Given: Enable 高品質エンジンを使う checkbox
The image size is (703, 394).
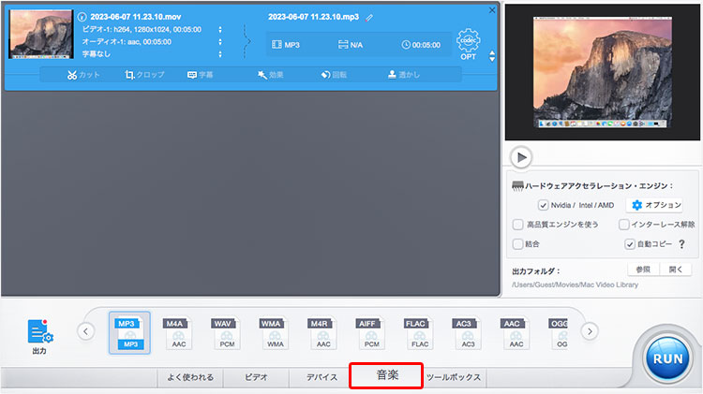Looking at the screenshot, I should pyautogui.click(x=518, y=225).
